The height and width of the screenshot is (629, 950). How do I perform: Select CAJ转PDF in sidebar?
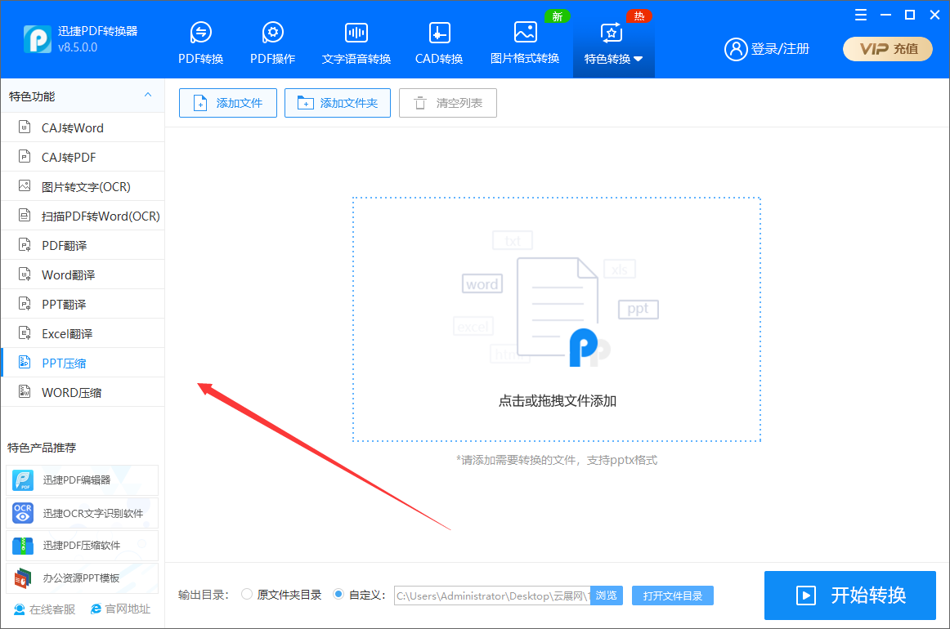[83, 158]
